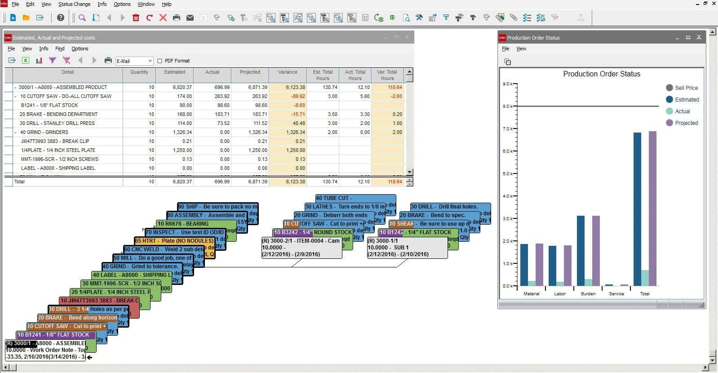718x373 pixels.
Task: Click the red trash Delete icon
Action: [136, 18]
